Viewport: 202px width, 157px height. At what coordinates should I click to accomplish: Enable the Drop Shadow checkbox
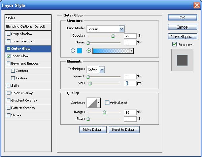[x=8, y=34]
